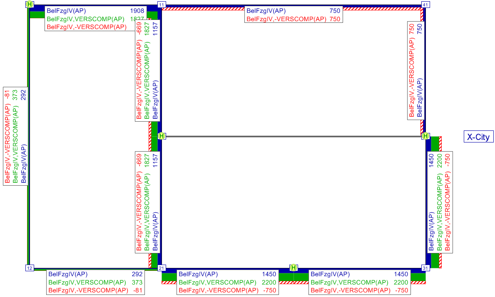495x297 pixels.
Task: Select node 12 marker
Action: pos(29,268)
